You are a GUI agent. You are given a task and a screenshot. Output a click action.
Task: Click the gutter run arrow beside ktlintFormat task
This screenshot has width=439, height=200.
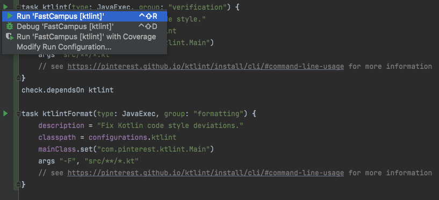(5, 113)
